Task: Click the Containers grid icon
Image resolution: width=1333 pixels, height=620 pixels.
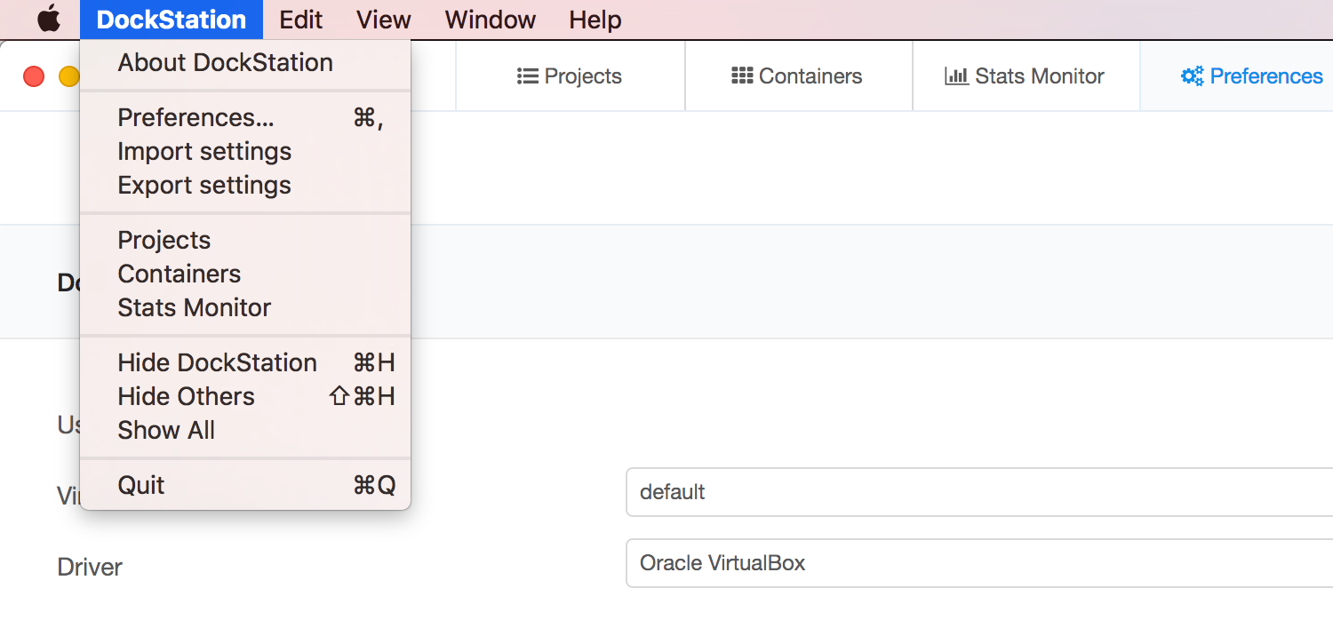Action: (x=742, y=76)
